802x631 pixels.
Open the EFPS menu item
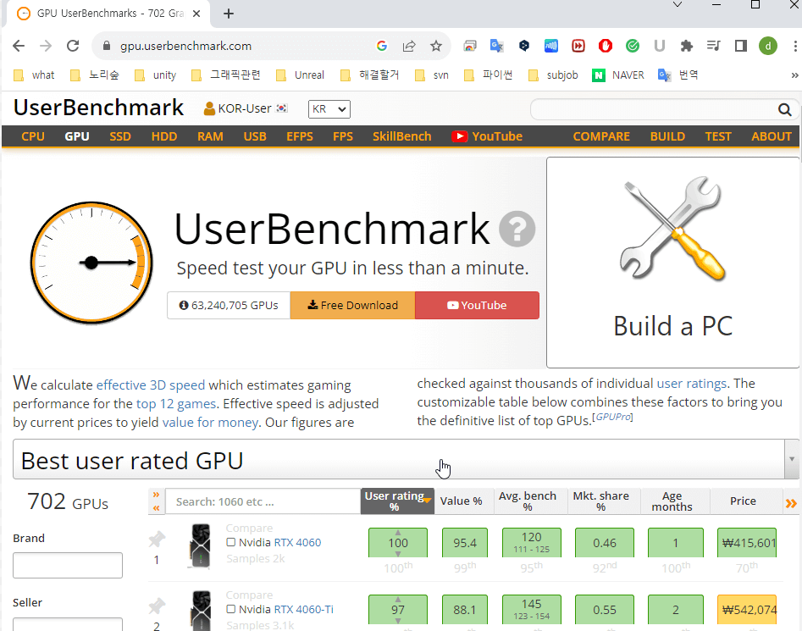[x=300, y=136]
